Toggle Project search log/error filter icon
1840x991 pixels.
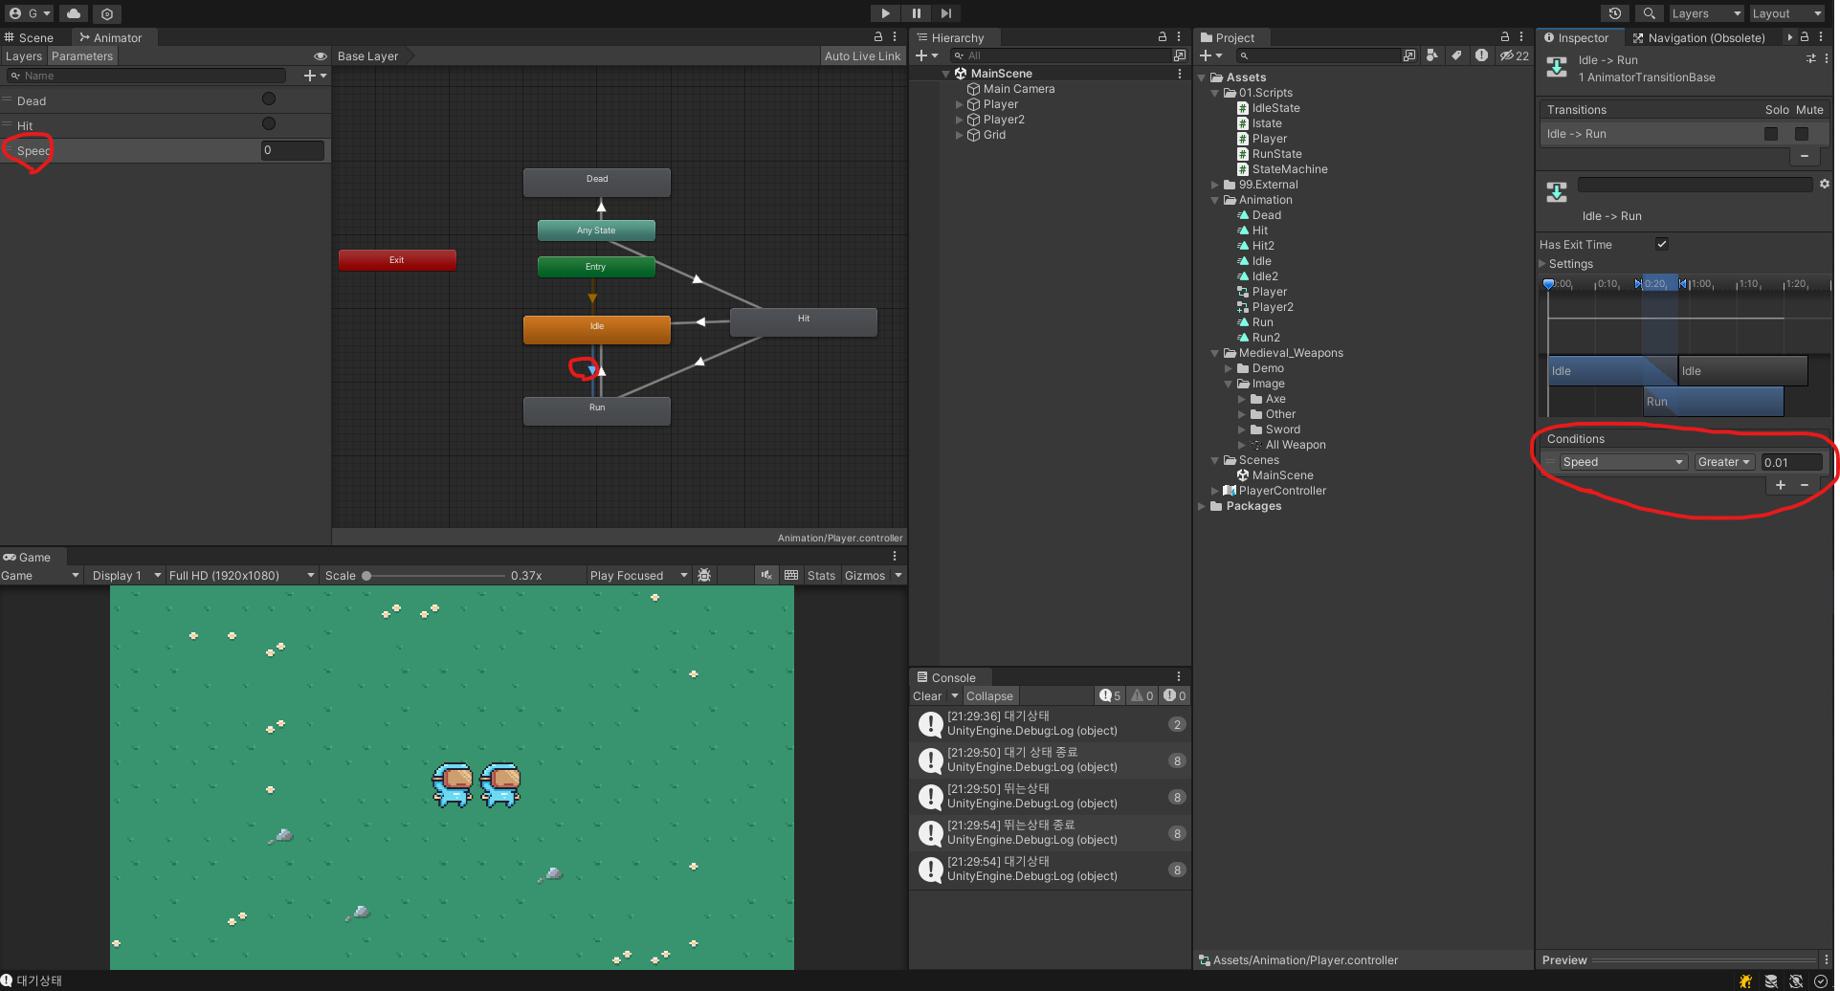point(1481,55)
